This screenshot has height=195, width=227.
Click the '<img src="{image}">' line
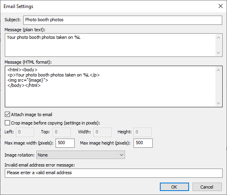click(x=28, y=80)
